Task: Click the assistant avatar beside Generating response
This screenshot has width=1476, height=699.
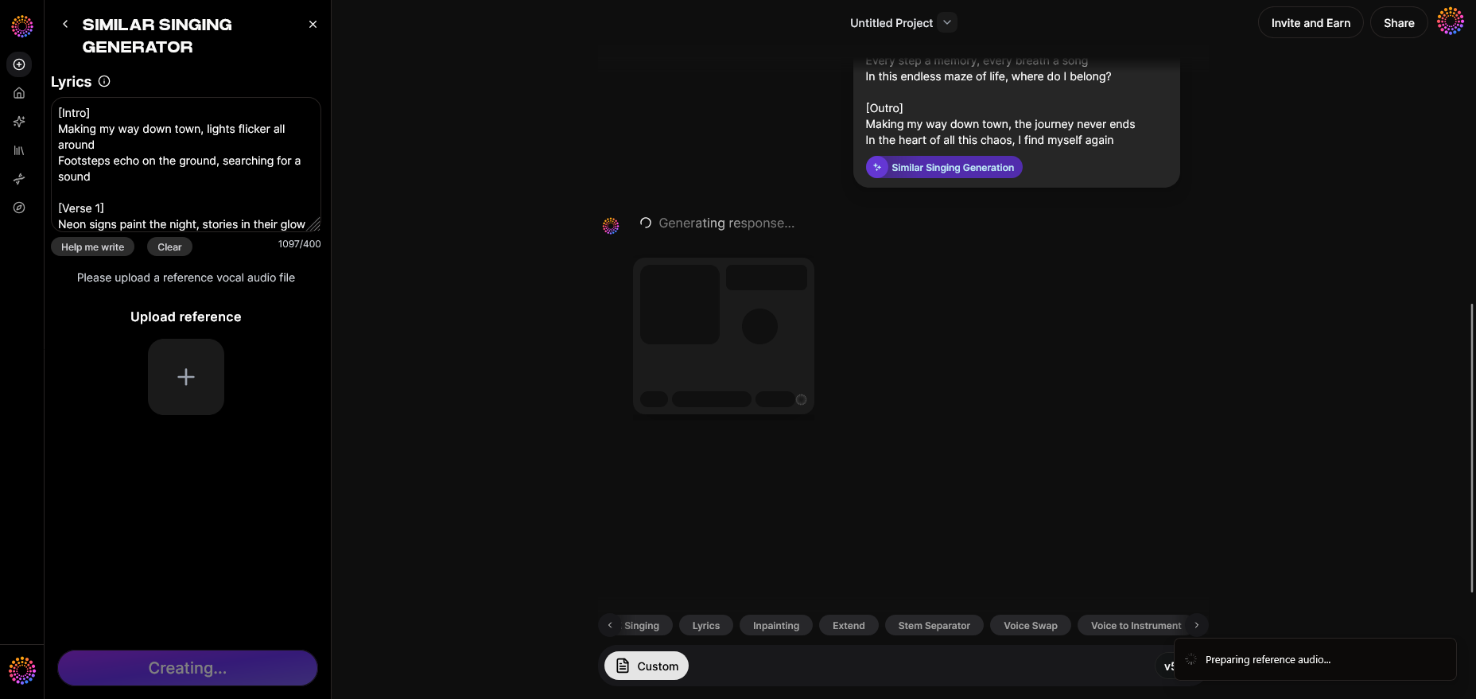Action: [611, 226]
